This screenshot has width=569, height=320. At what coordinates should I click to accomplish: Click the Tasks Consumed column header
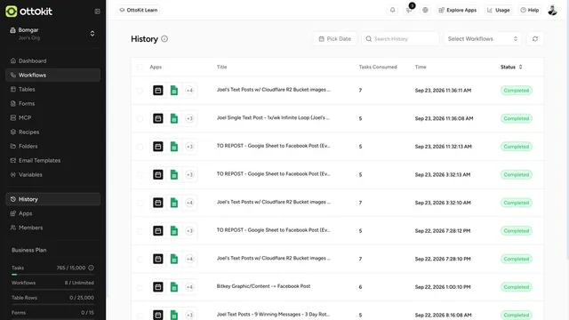[x=378, y=67]
